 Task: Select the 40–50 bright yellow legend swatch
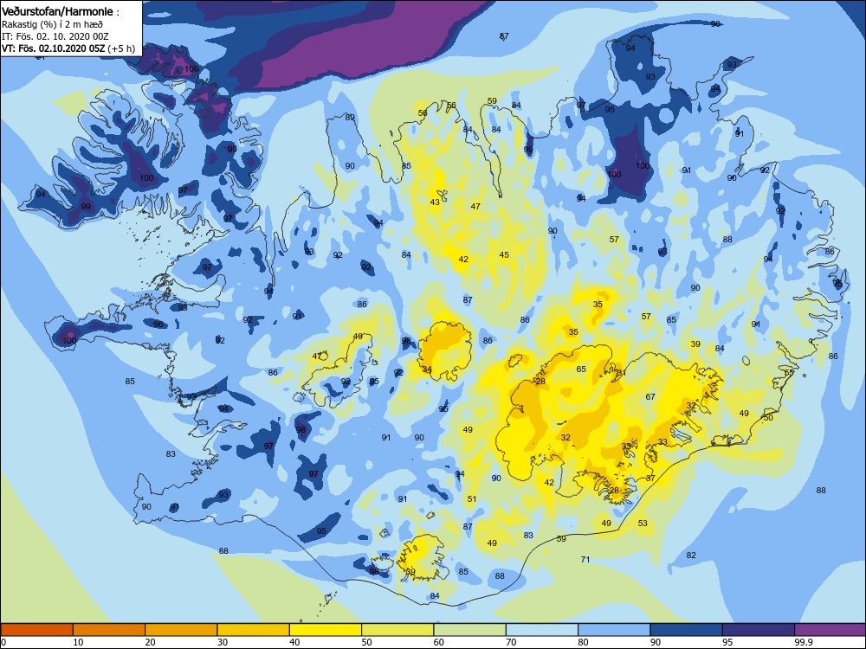pos(326,630)
